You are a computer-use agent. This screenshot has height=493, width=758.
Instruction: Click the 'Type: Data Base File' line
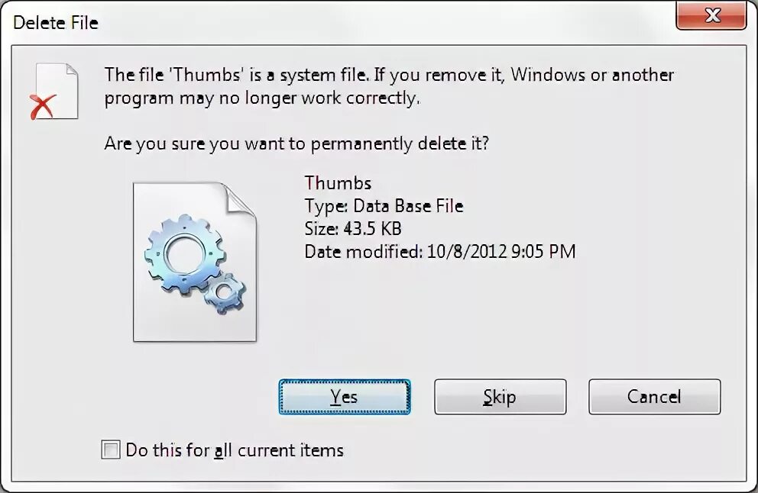[384, 206]
